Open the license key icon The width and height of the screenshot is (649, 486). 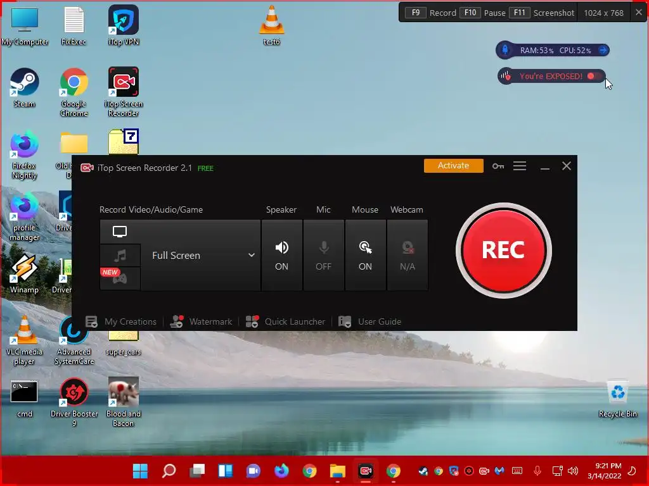(x=498, y=166)
